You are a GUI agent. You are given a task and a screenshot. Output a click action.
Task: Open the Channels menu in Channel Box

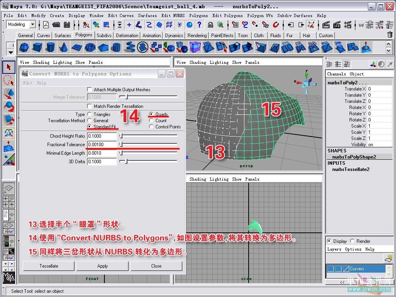336,74
